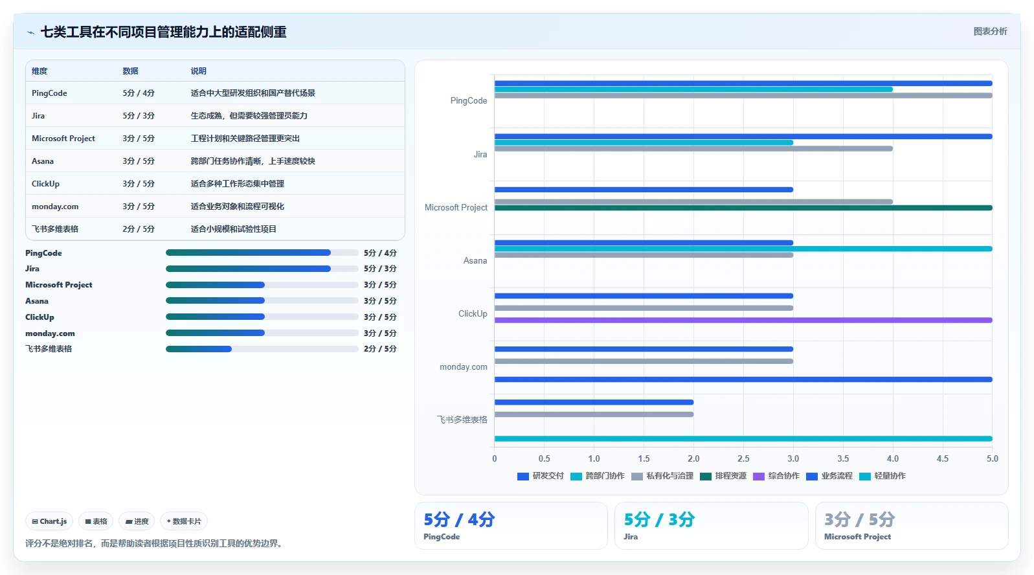Click the 轻量协作 legend entry
The width and height of the screenshot is (1034, 575).
pos(882,476)
